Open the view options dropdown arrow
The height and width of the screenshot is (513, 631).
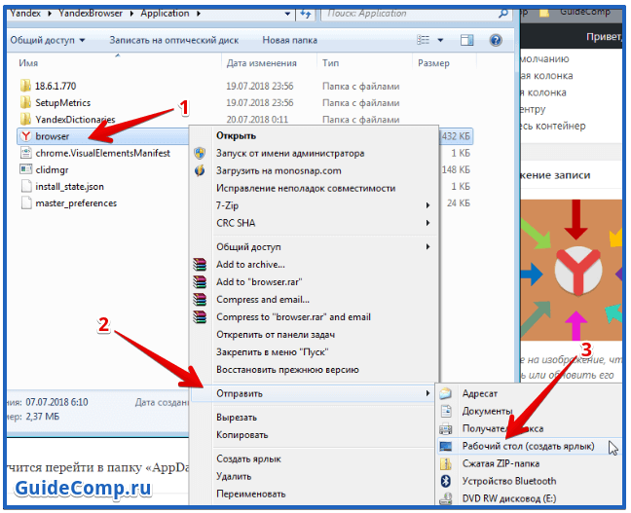point(440,40)
